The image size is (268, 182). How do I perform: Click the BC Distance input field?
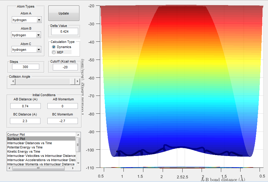pos(25,121)
